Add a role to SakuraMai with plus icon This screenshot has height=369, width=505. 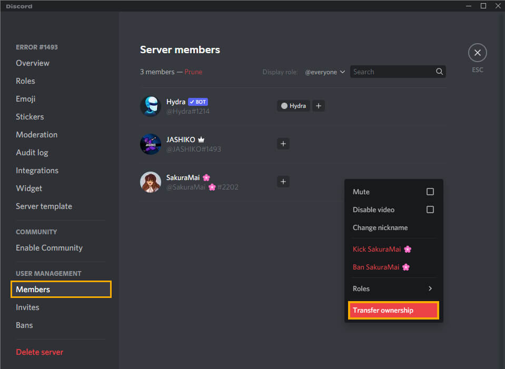(283, 182)
